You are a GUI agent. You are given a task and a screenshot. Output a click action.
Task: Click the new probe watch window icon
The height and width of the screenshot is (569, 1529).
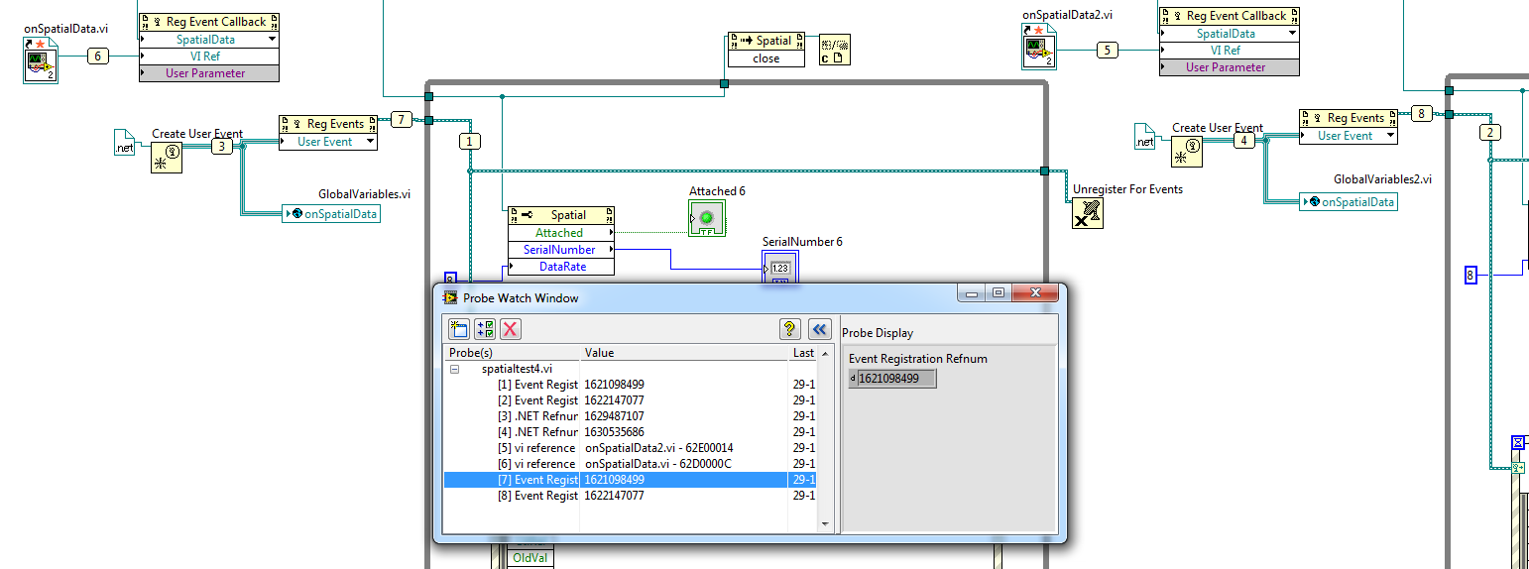click(x=458, y=330)
